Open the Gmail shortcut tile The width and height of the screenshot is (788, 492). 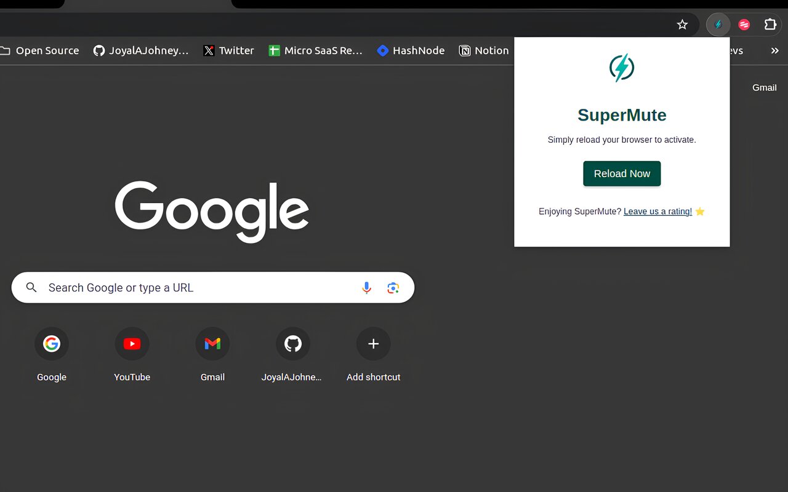pyautogui.click(x=212, y=355)
